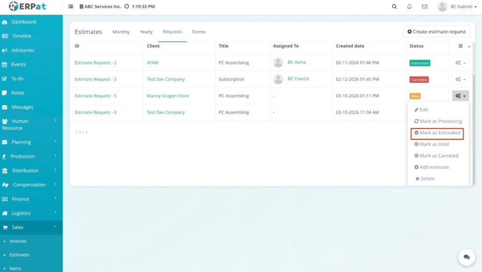Image resolution: width=482 pixels, height=272 pixels.
Task: Switch to the Forms tab
Action: pos(199,32)
